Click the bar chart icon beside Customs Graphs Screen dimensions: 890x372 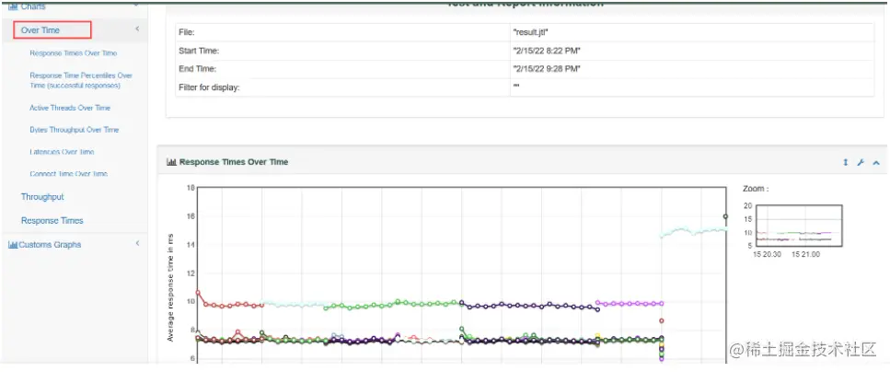point(13,245)
